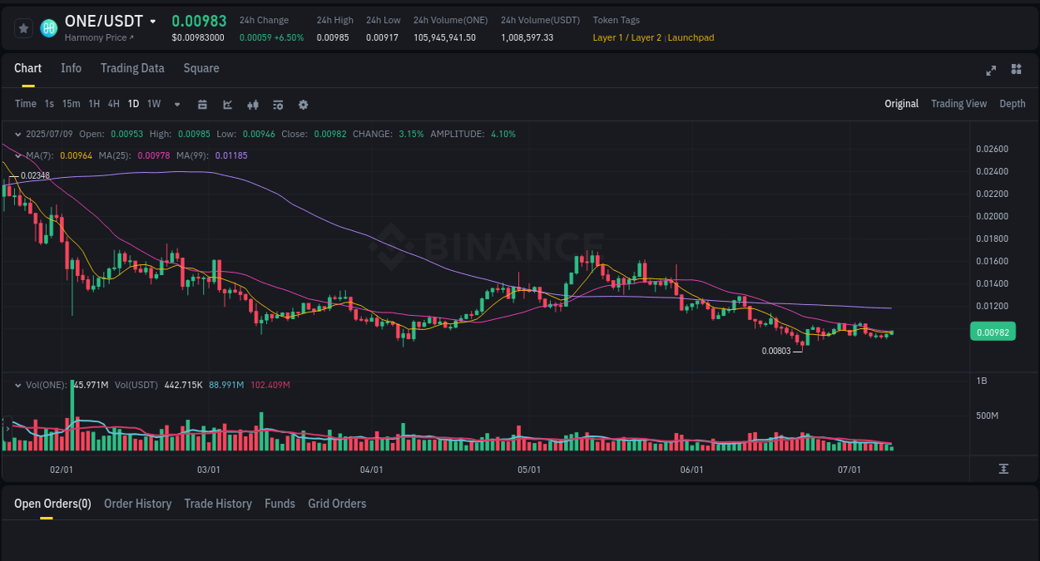Select the date range calendar icon
The image size is (1040, 561).
point(202,104)
